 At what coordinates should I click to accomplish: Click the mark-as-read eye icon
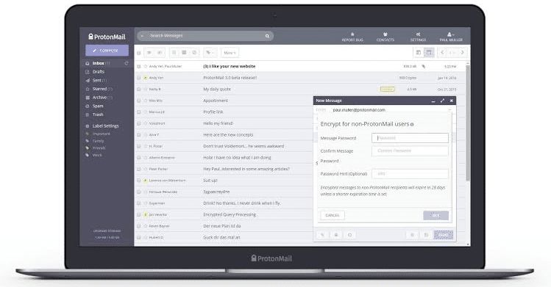[149, 53]
